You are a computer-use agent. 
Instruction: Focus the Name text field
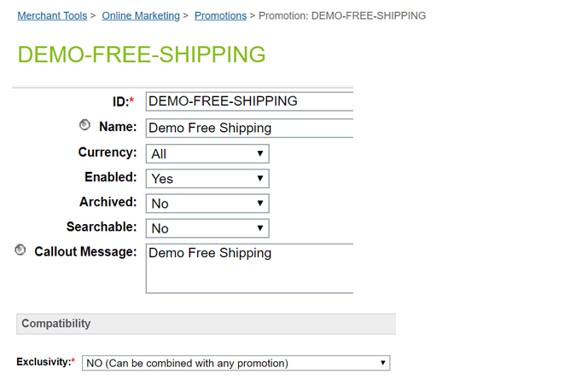click(248, 128)
